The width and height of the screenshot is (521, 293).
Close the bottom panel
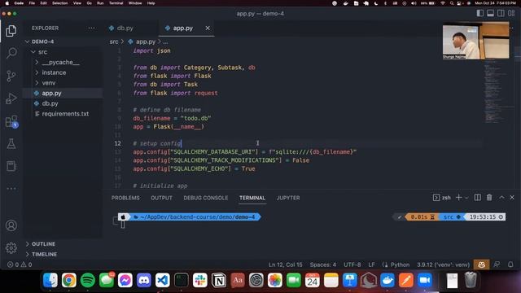click(x=512, y=197)
